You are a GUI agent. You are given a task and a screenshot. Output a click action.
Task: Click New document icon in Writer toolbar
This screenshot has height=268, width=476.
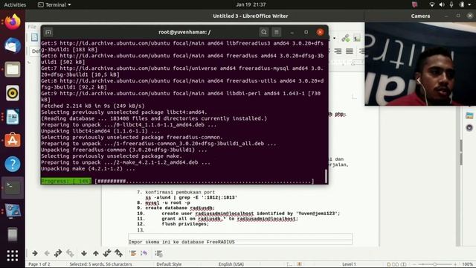[34, 37]
